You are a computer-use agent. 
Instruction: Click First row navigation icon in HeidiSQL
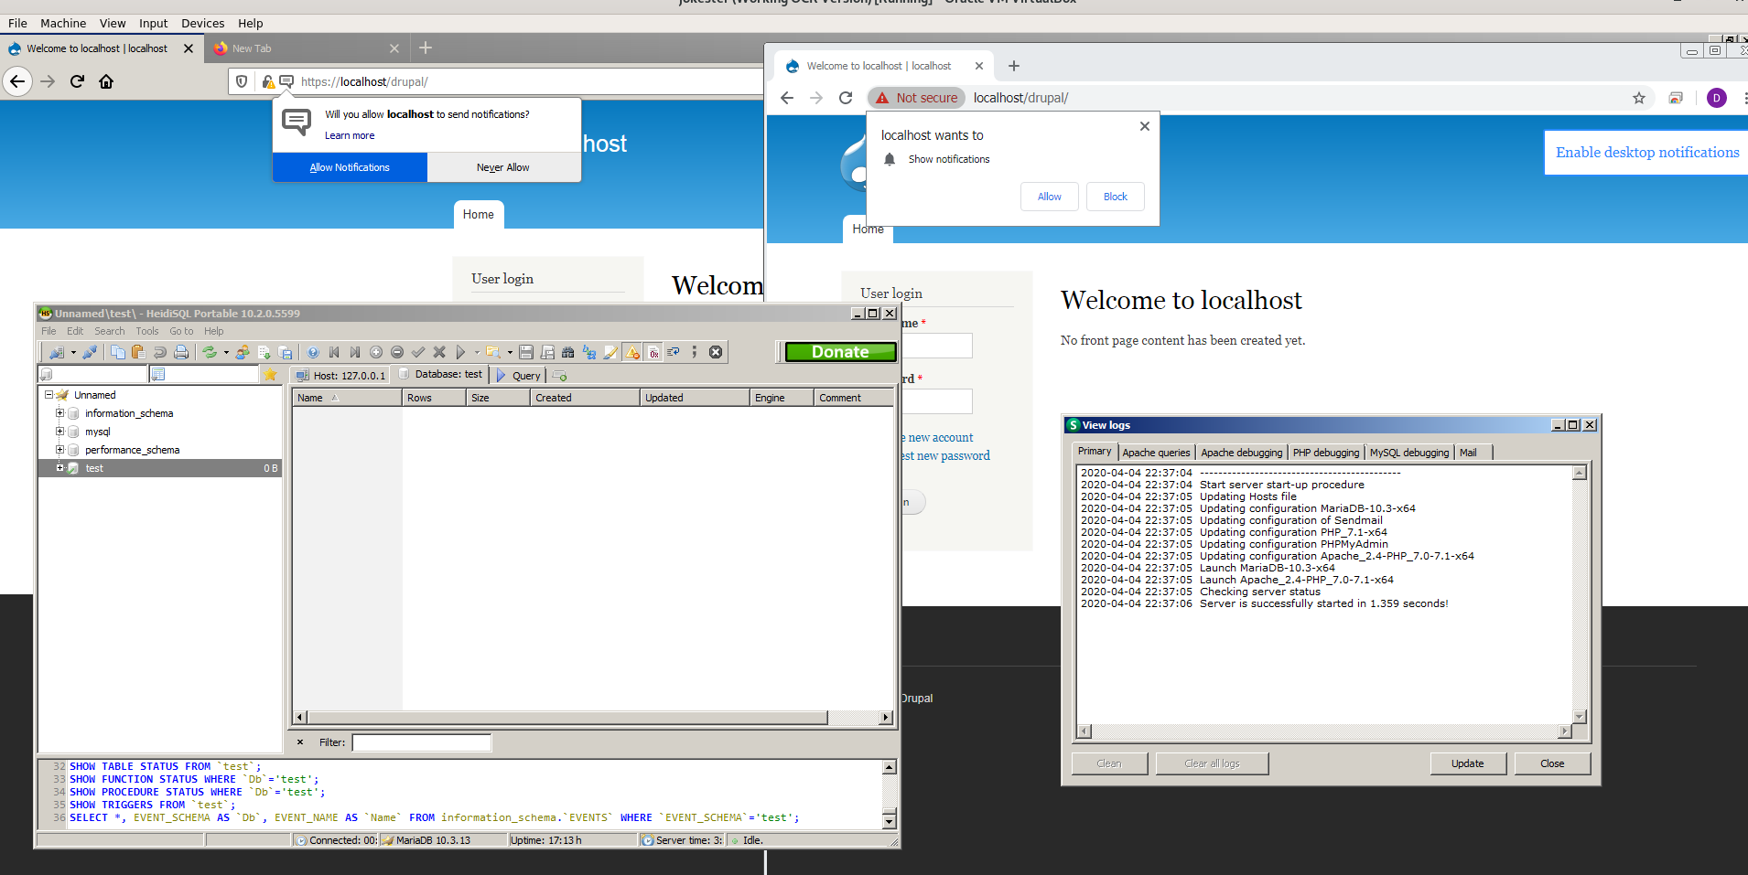coord(334,352)
